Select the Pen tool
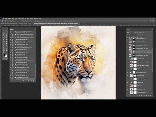This screenshot has height=117, width=156. pos(6,46)
